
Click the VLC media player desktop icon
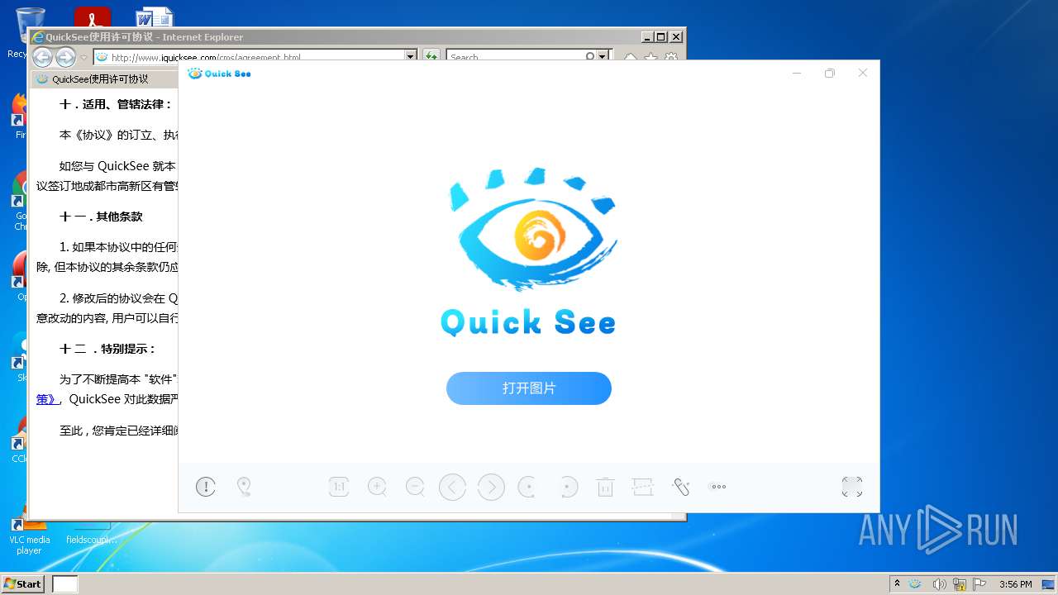[x=28, y=533]
